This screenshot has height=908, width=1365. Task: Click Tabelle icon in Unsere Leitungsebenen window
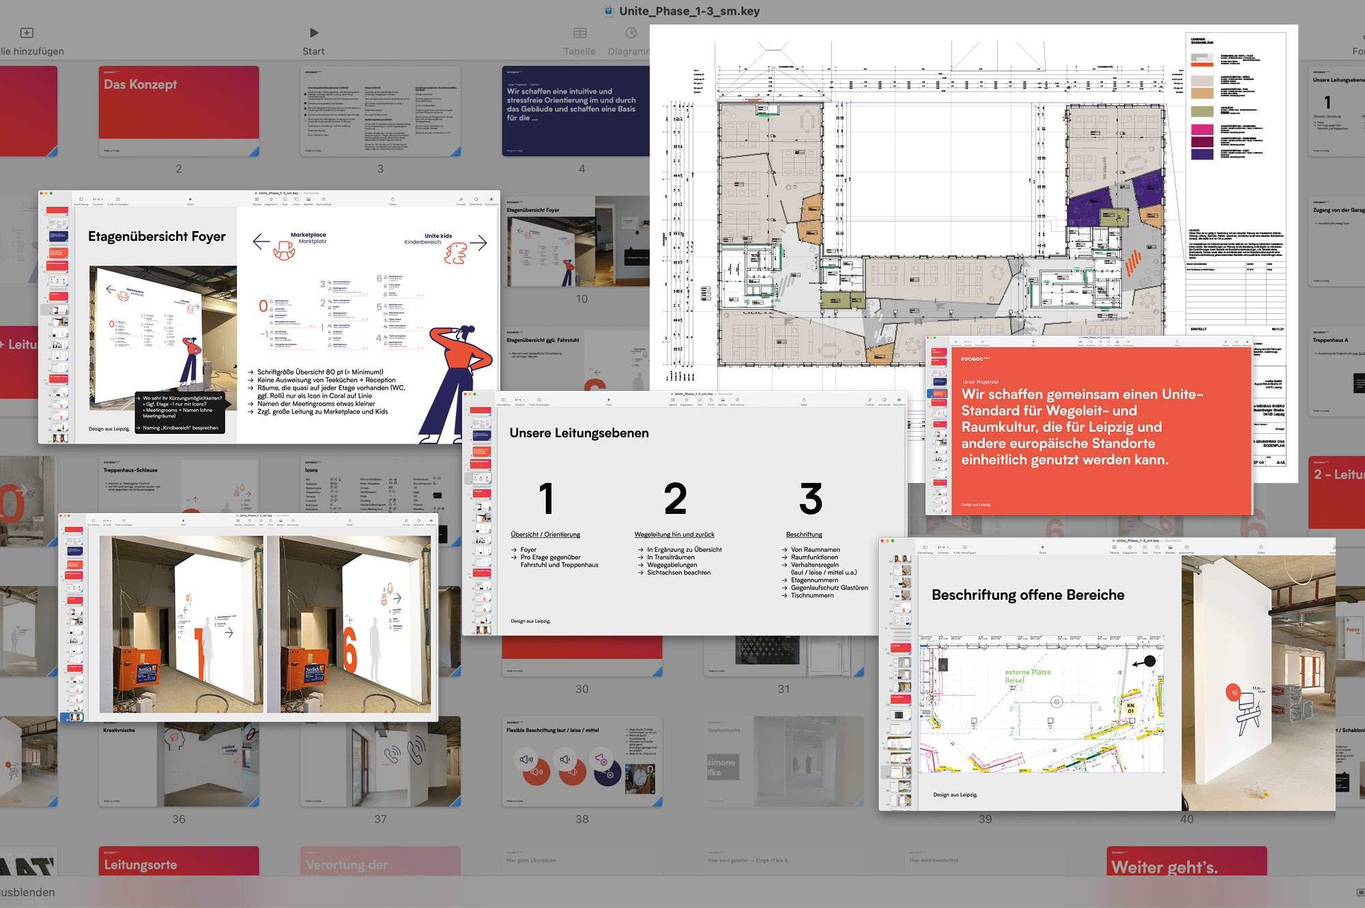coord(672,400)
